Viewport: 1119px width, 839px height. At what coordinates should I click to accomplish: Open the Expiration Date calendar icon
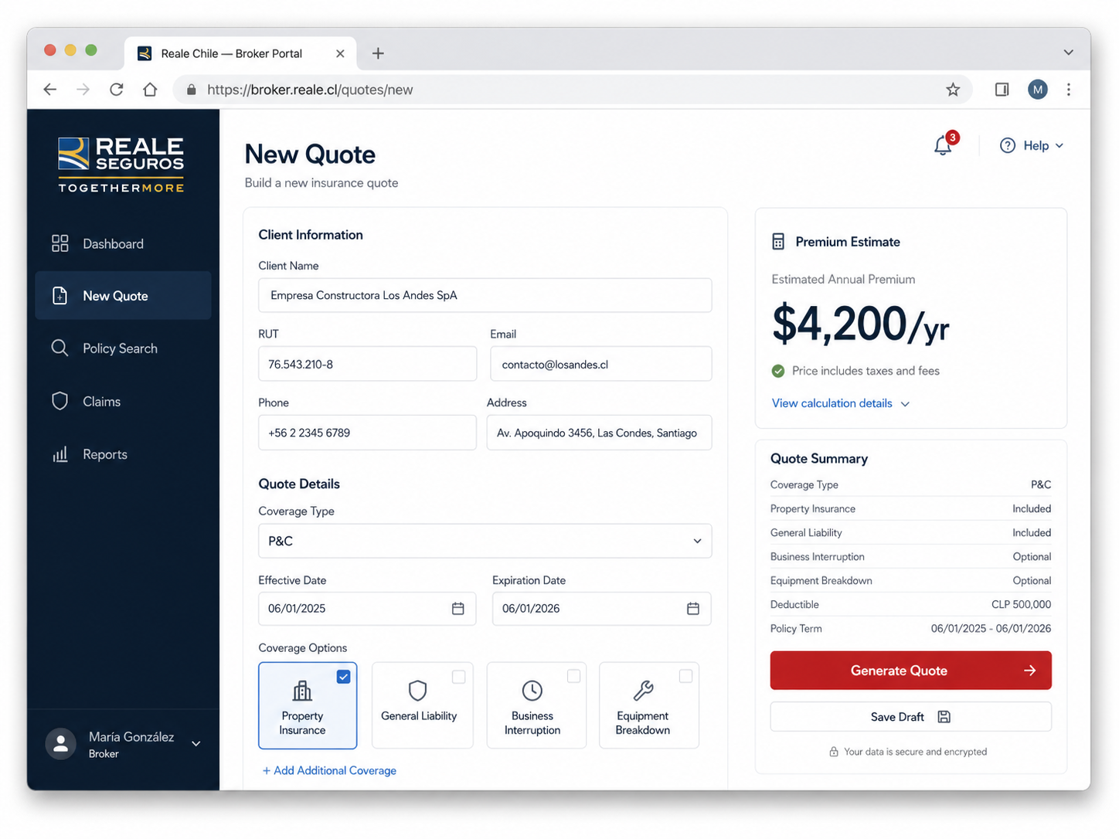click(693, 609)
